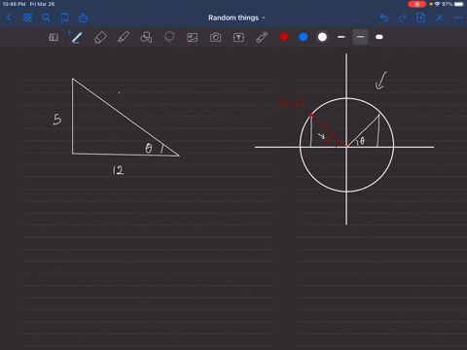Select the Text box tool
The width and height of the screenshot is (467, 350).
pos(238,37)
